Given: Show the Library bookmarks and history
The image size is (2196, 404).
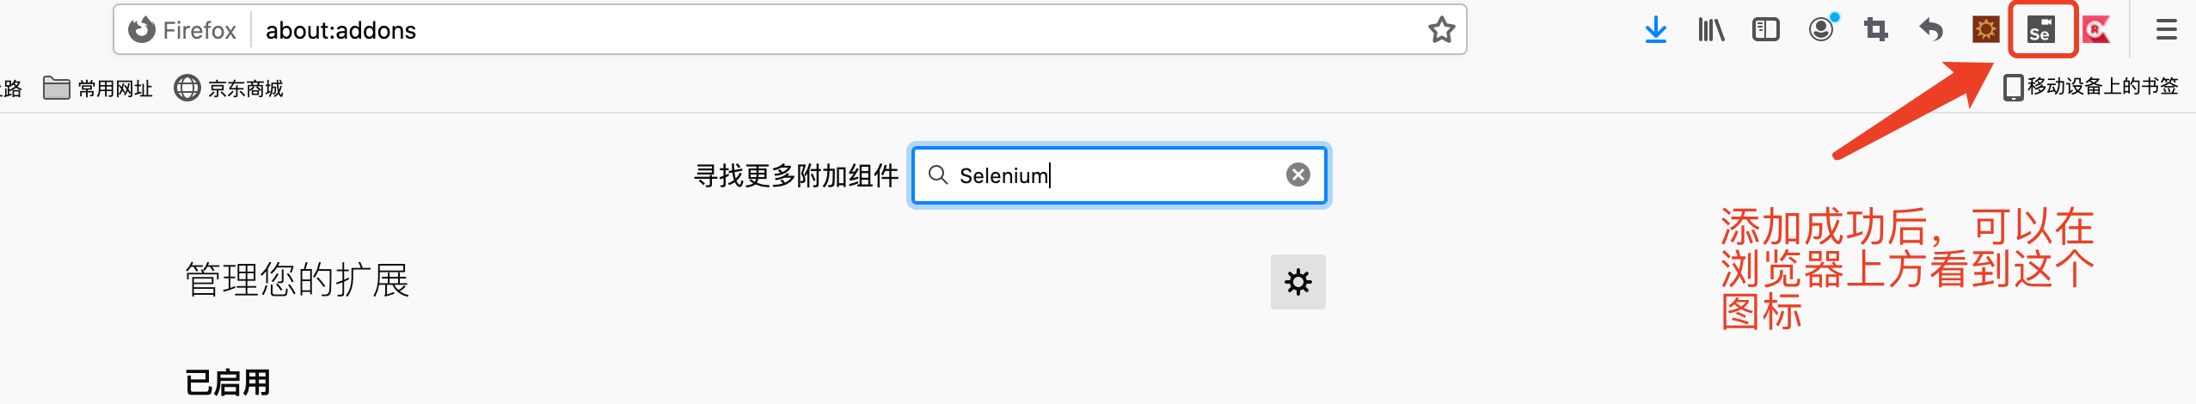Looking at the screenshot, I should [x=1711, y=30].
